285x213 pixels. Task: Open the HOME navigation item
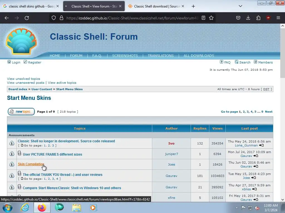coord(55,56)
